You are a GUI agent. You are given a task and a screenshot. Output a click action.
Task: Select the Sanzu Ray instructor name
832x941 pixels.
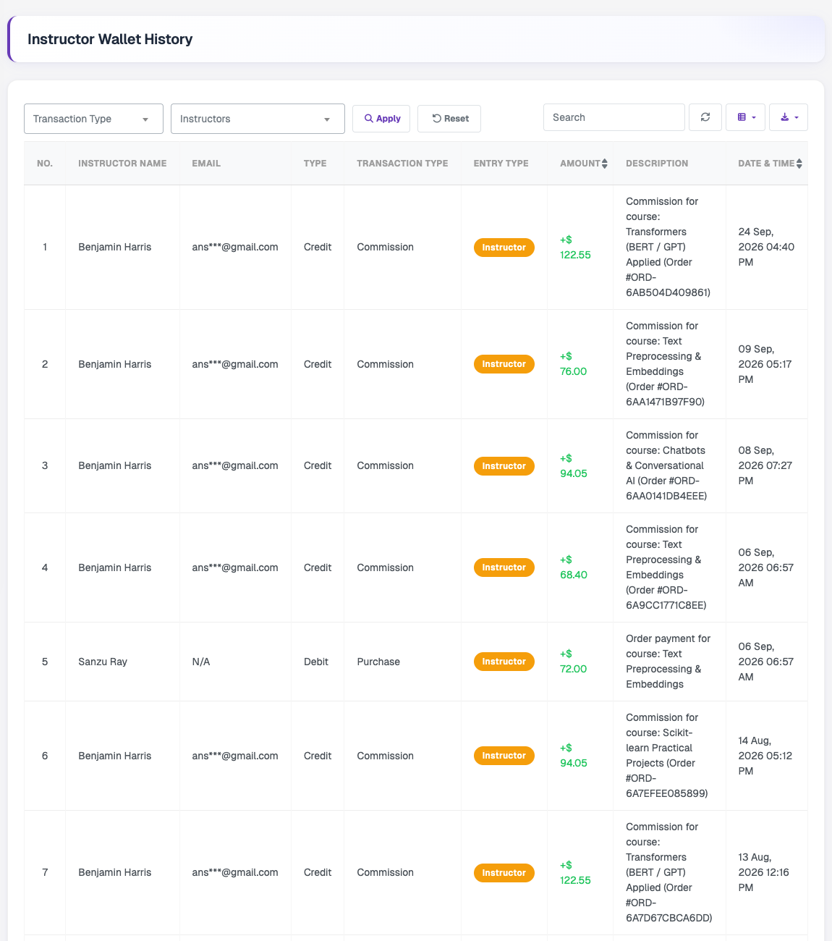click(103, 662)
